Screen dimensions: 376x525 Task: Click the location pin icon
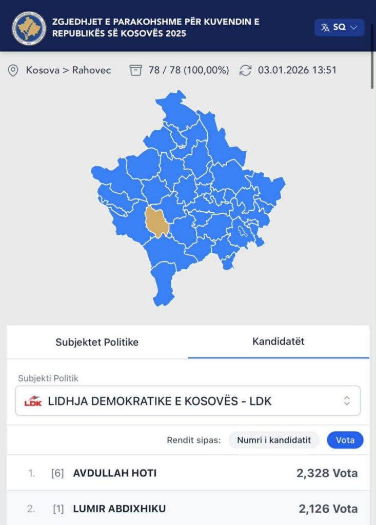[x=13, y=70]
